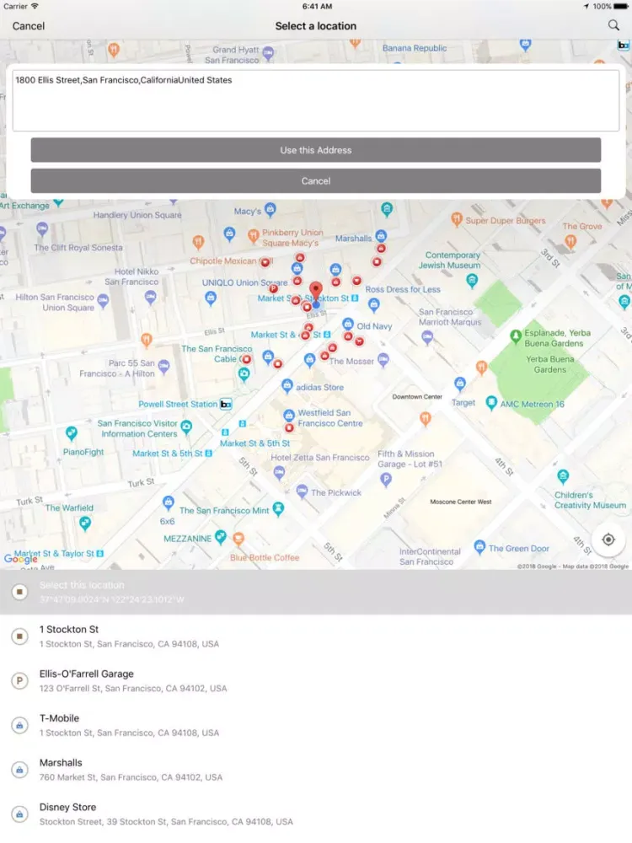This screenshot has height=843, width=632.
Task: Tap the Super Duper Burgers restaurant pin
Action: pos(457,219)
